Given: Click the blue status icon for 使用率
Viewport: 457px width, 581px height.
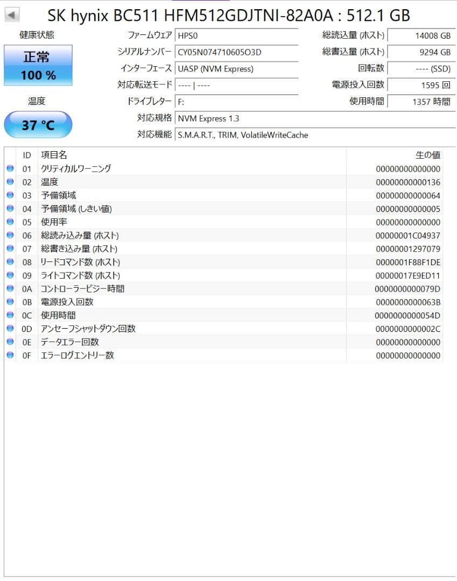Looking at the screenshot, I should pos(10,222).
